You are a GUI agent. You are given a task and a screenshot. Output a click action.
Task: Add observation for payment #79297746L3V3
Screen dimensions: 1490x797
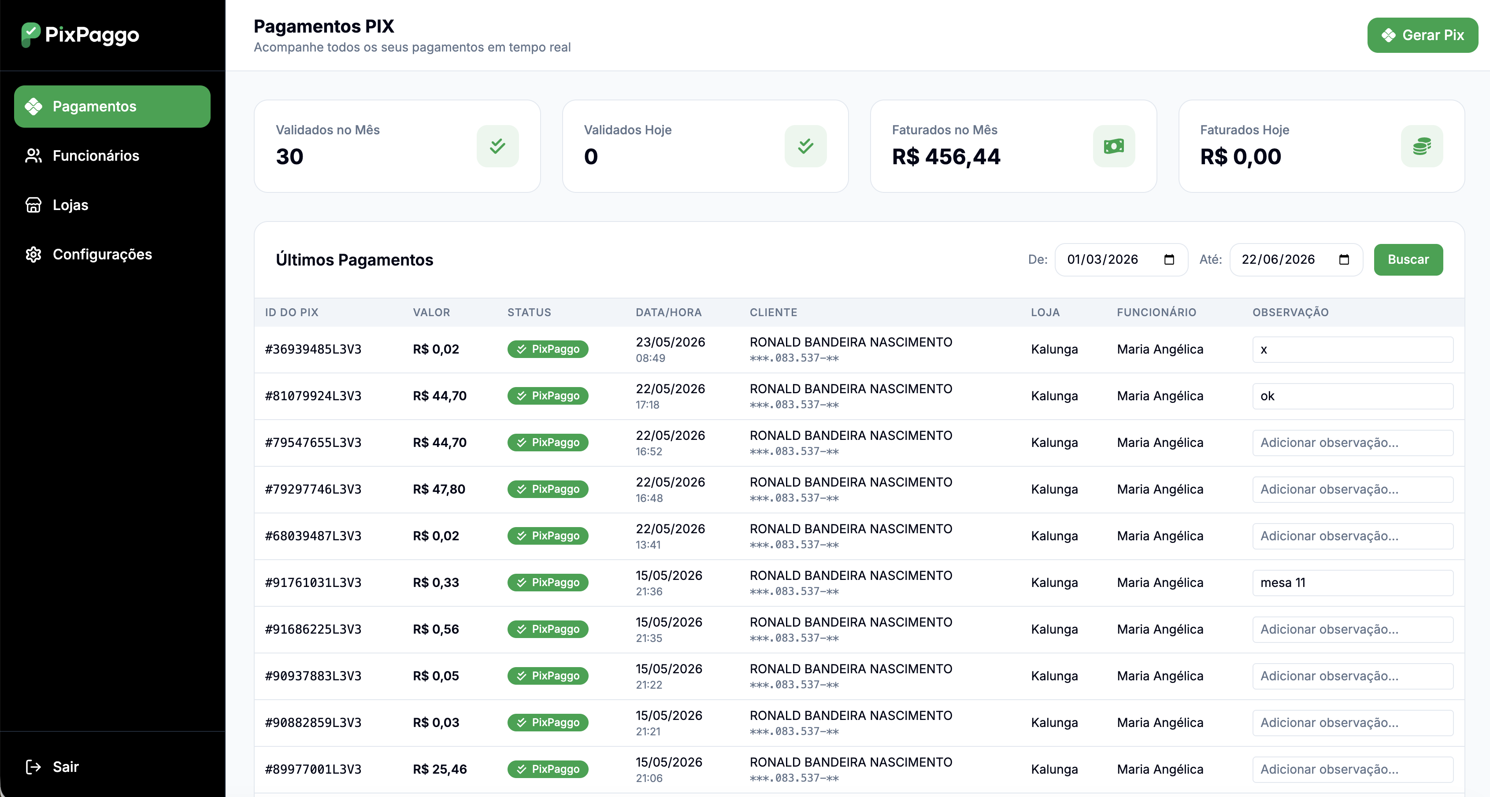[1353, 490]
